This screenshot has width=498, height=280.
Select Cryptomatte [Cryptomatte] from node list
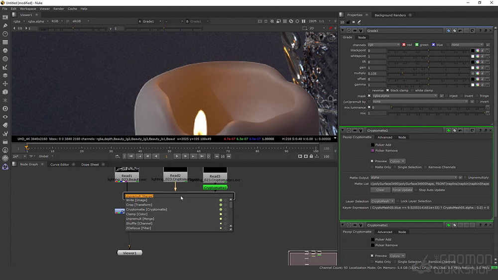[x=146, y=209]
